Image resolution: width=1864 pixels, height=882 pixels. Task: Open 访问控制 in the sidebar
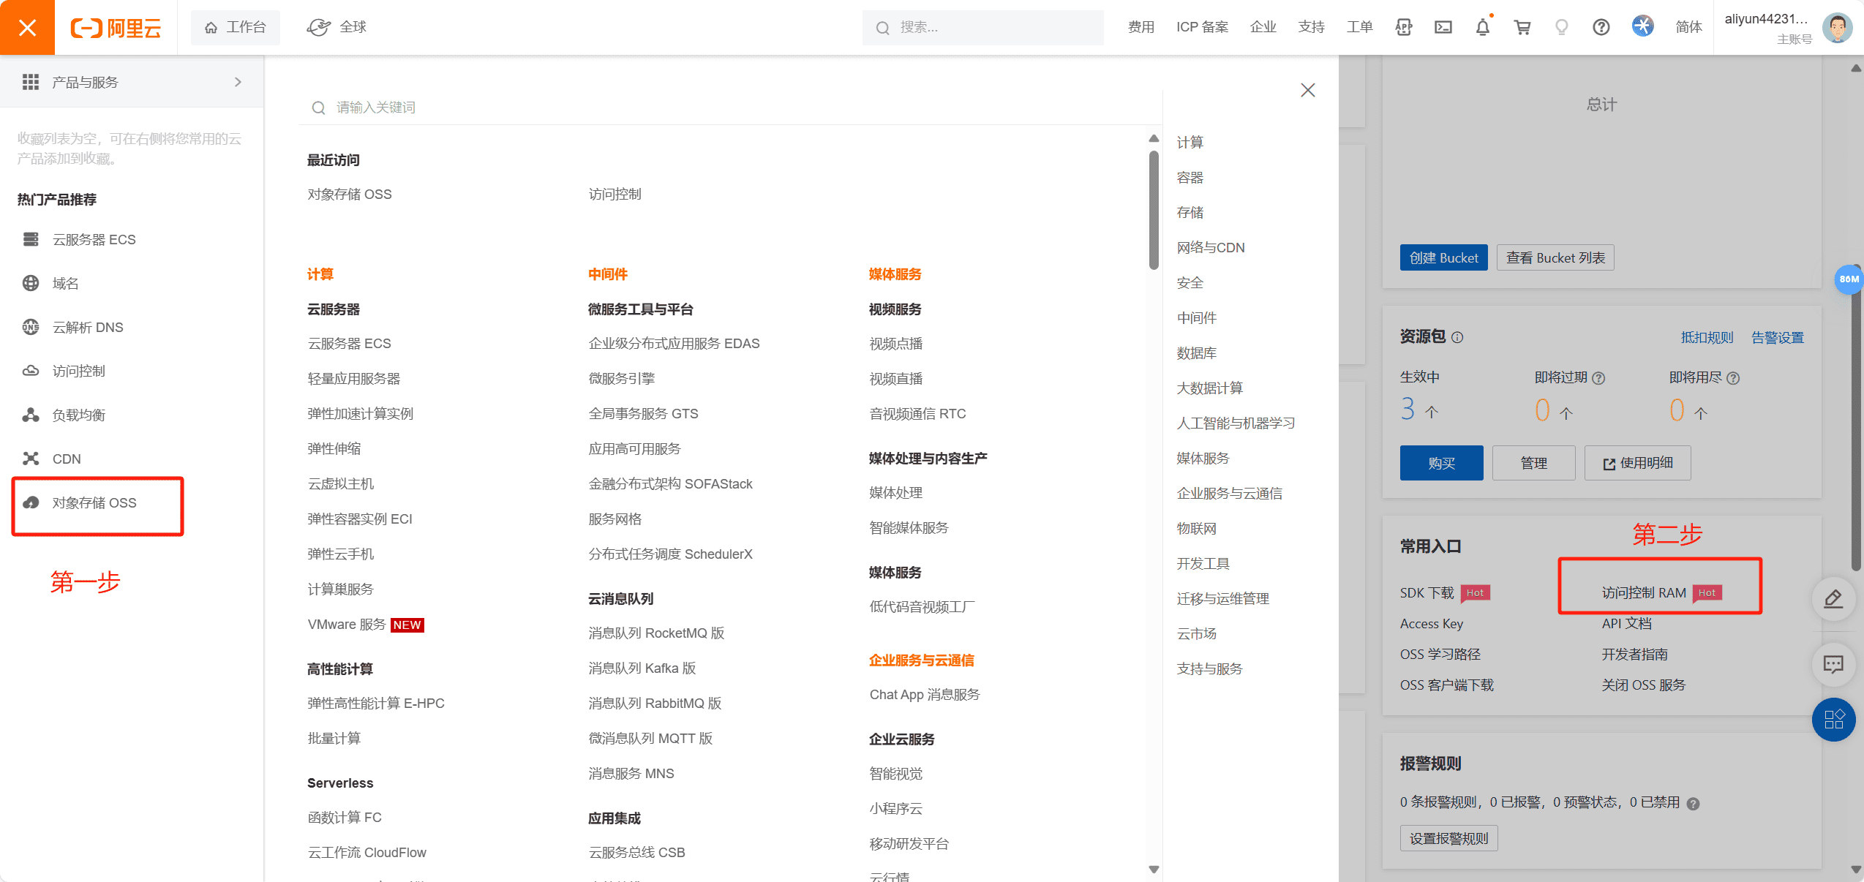[64, 371]
